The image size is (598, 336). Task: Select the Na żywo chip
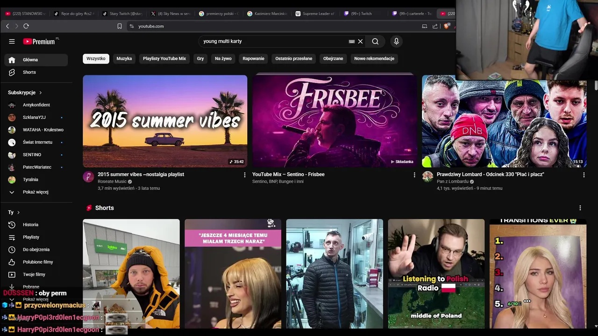223,59
